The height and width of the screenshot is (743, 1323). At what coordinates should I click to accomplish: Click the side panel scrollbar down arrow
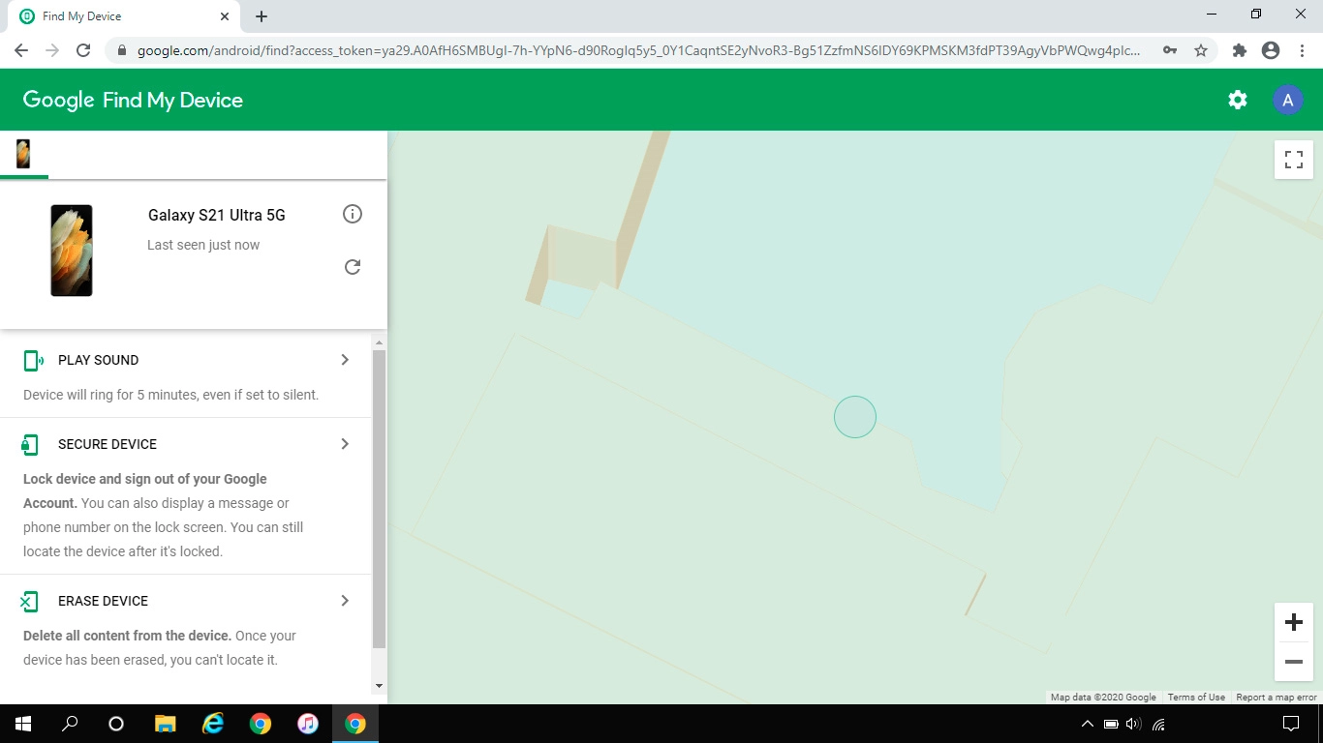point(379,686)
